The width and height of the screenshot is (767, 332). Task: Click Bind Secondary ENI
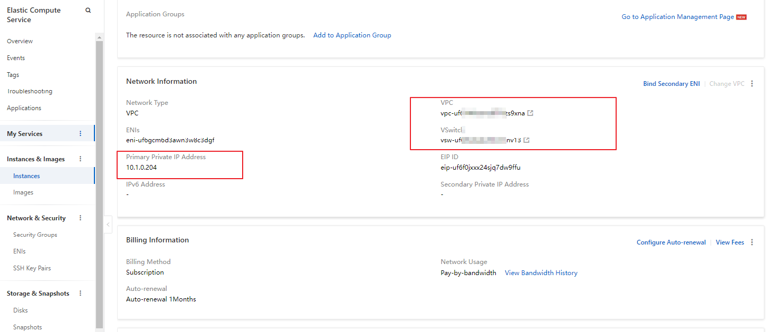pos(672,84)
